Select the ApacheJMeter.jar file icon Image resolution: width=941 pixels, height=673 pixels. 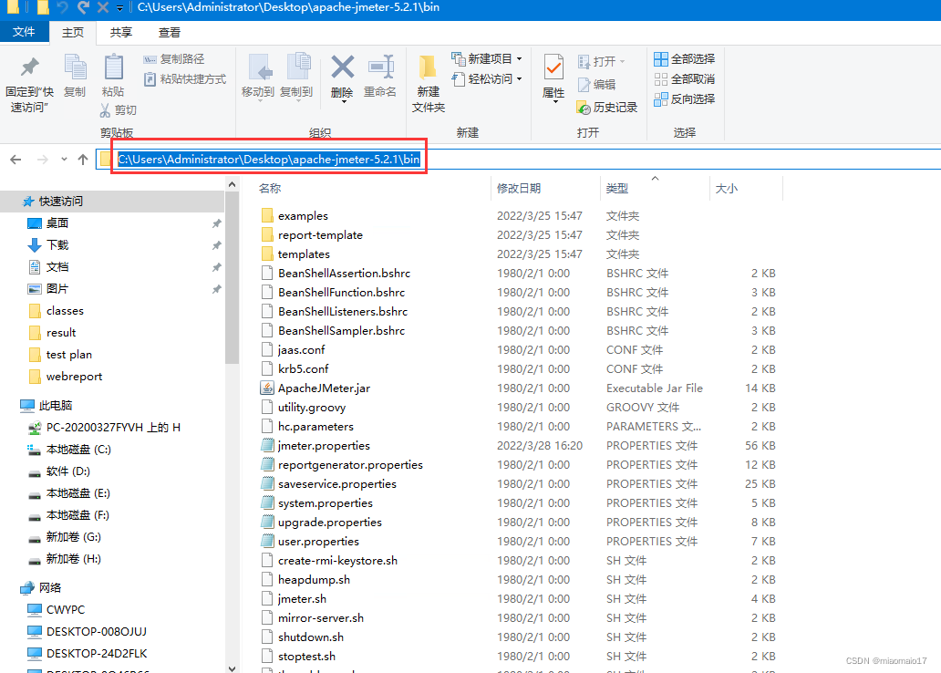pyautogui.click(x=267, y=388)
